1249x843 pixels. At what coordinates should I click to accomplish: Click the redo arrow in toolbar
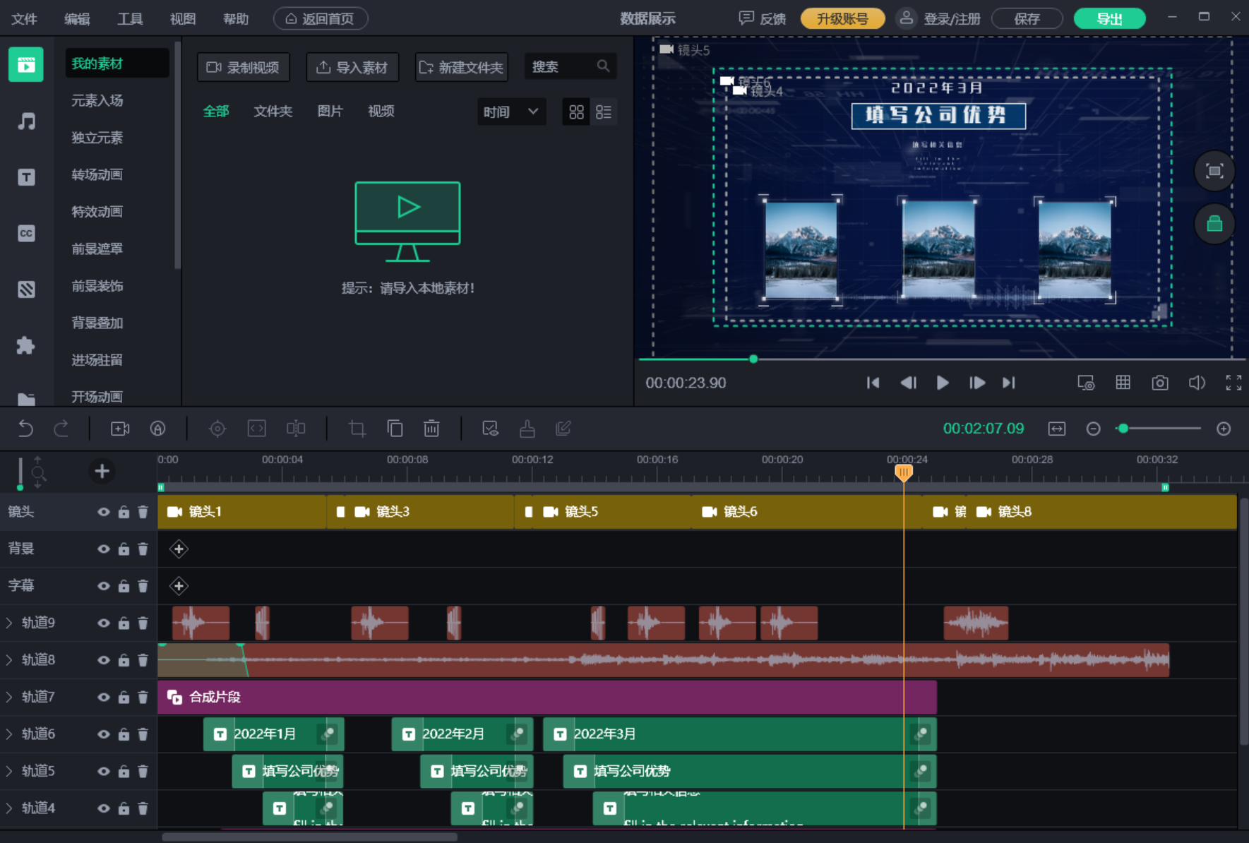click(61, 429)
